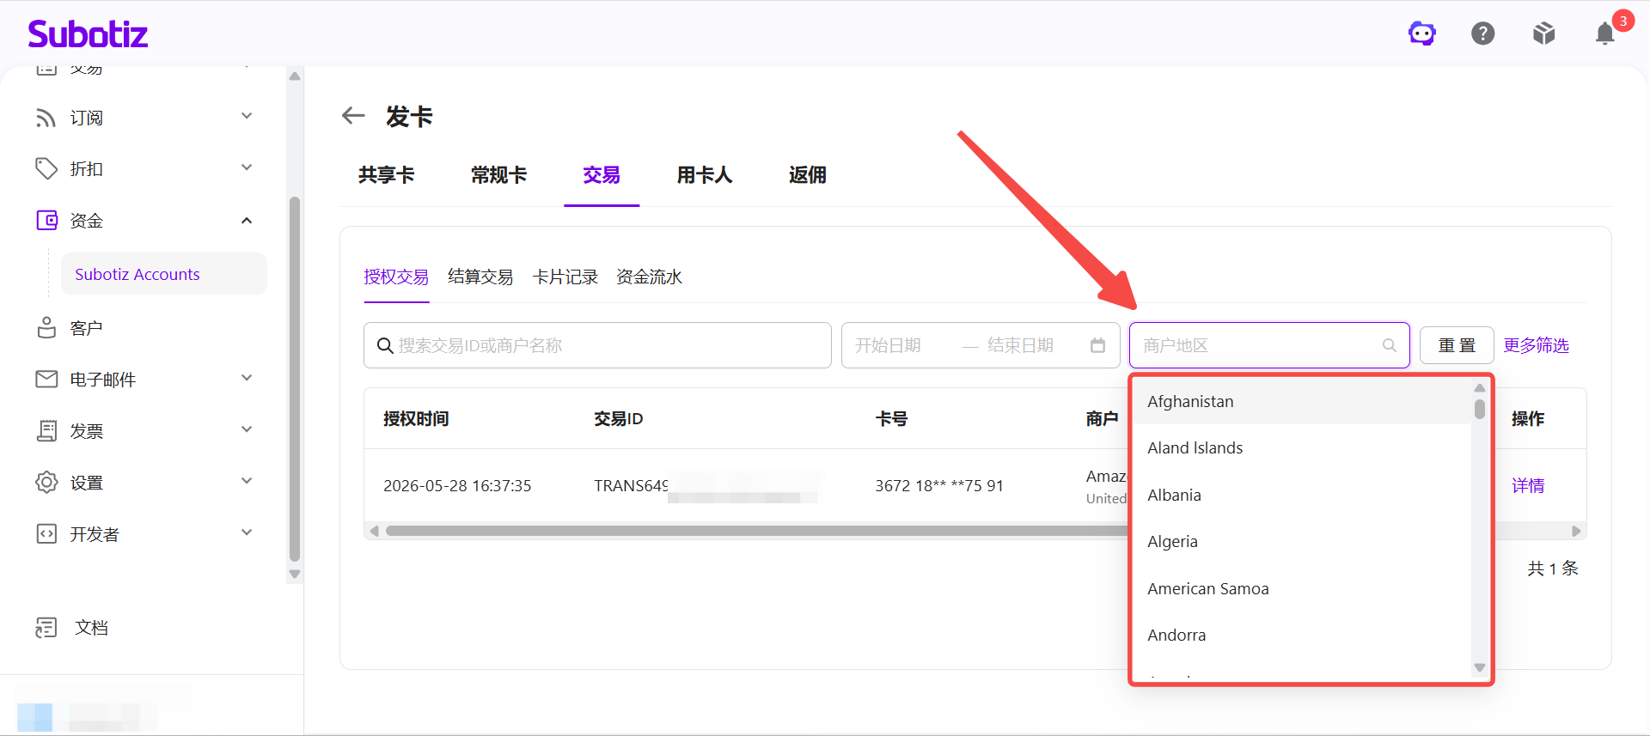Screen dimensions: 1650x736
Task: Expand the 折扣 menu chevron
Action: pos(247,167)
